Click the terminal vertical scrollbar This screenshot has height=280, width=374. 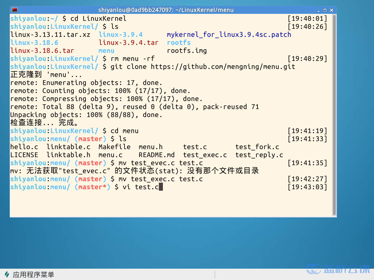pyautogui.click(x=335, y=115)
